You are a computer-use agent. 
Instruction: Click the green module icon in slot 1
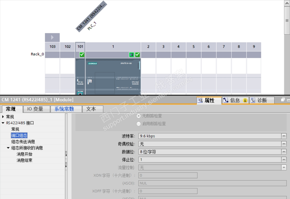pyautogui.click(x=131, y=55)
